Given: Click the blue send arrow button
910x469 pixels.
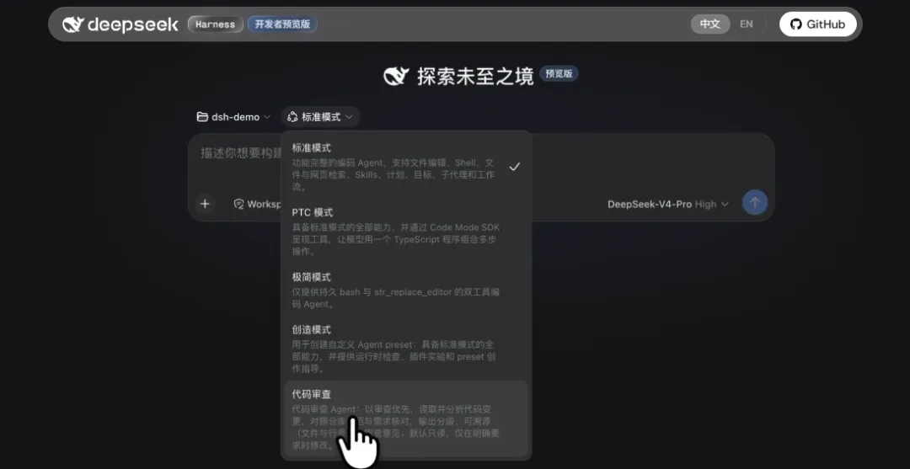Looking at the screenshot, I should pyautogui.click(x=755, y=203).
